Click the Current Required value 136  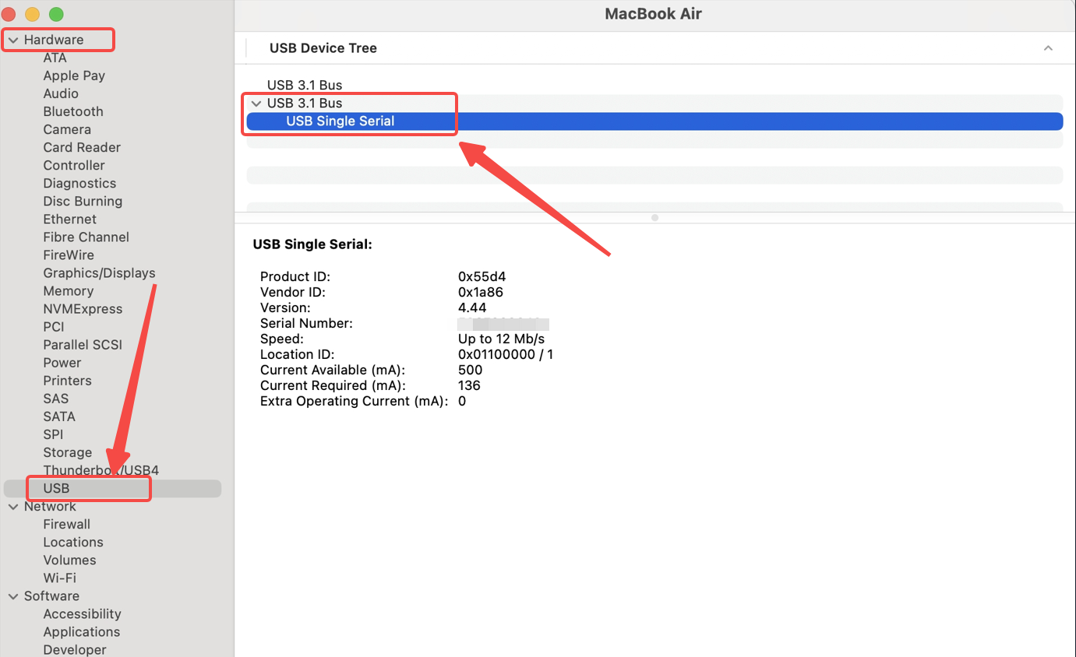point(469,385)
